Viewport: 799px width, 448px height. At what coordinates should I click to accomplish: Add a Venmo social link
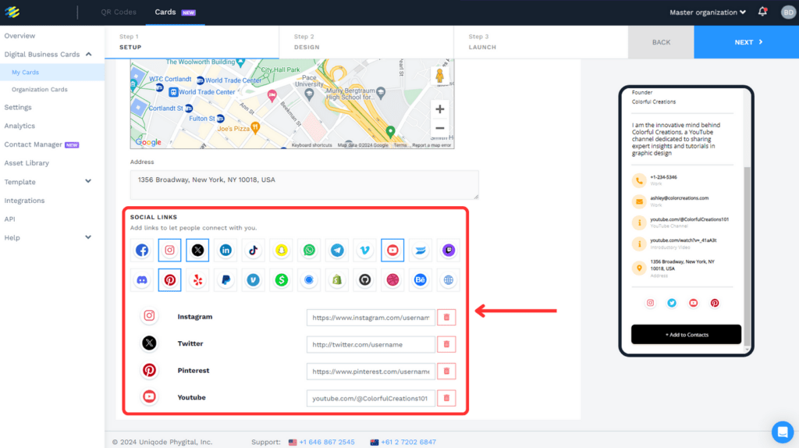254,280
